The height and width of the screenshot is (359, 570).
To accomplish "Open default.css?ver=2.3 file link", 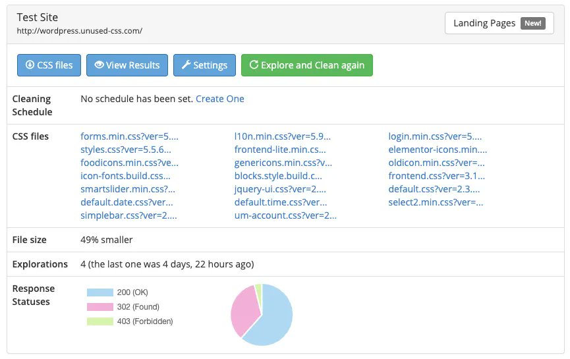I will pyautogui.click(x=434, y=189).
